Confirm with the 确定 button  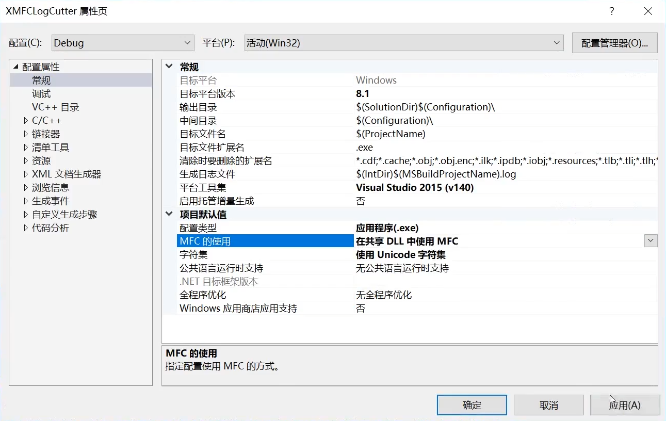click(472, 405)
